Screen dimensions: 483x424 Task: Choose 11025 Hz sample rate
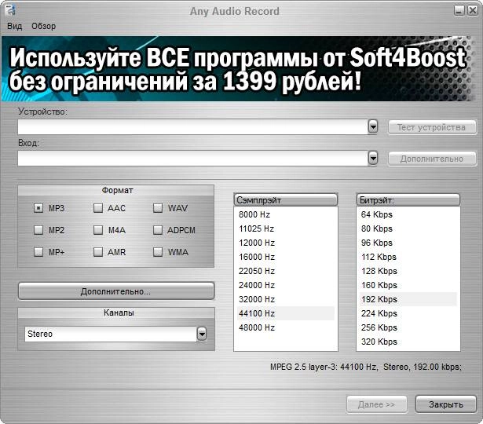(286, 228)
